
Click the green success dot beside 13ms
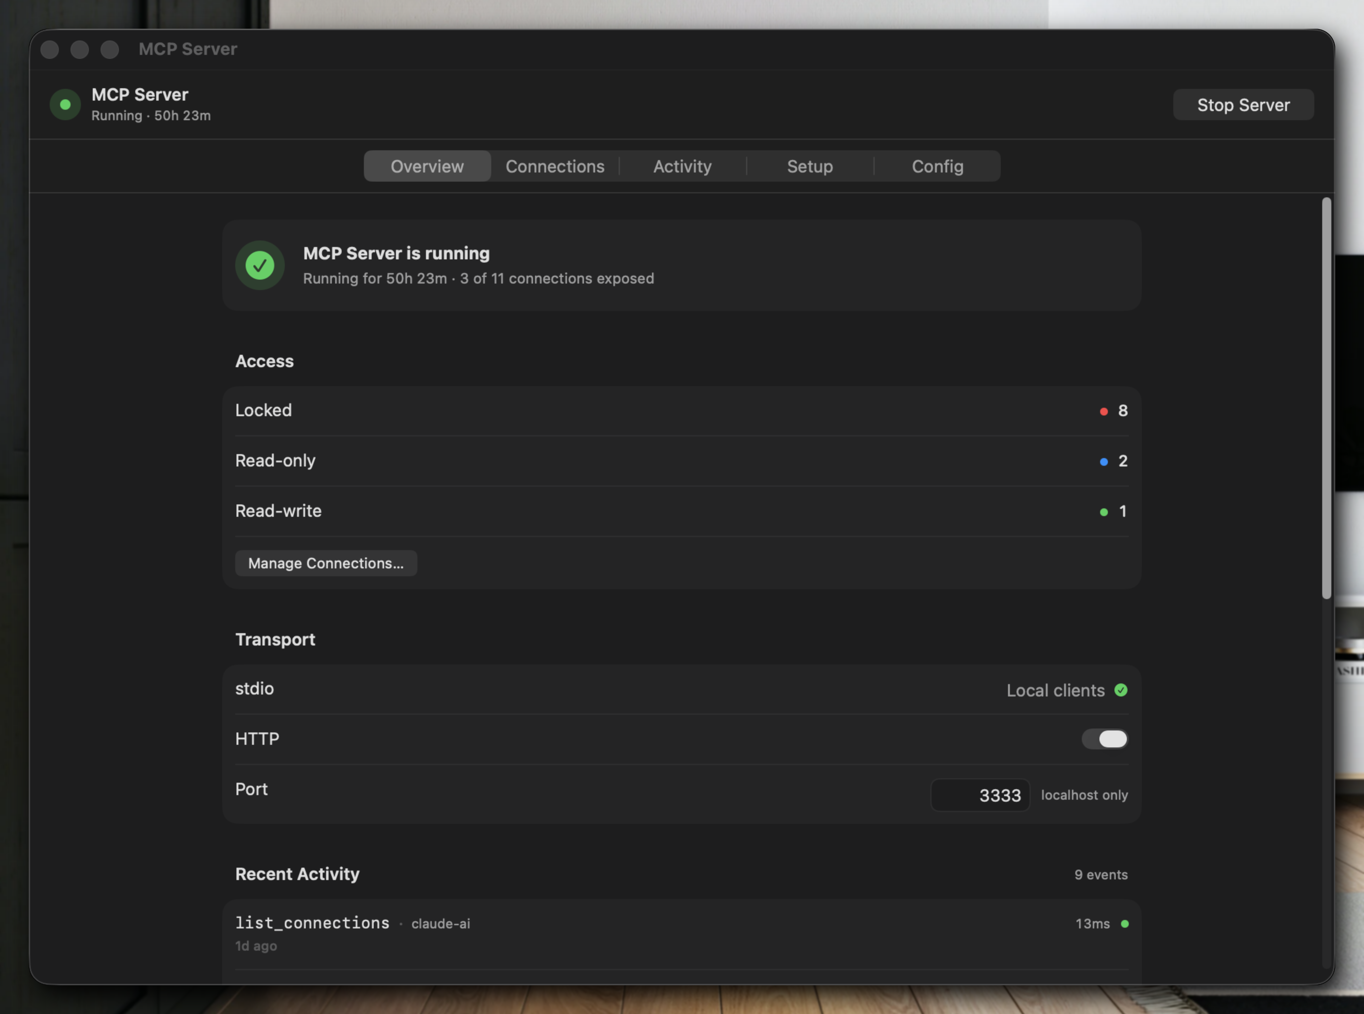tap(1125, 924)
